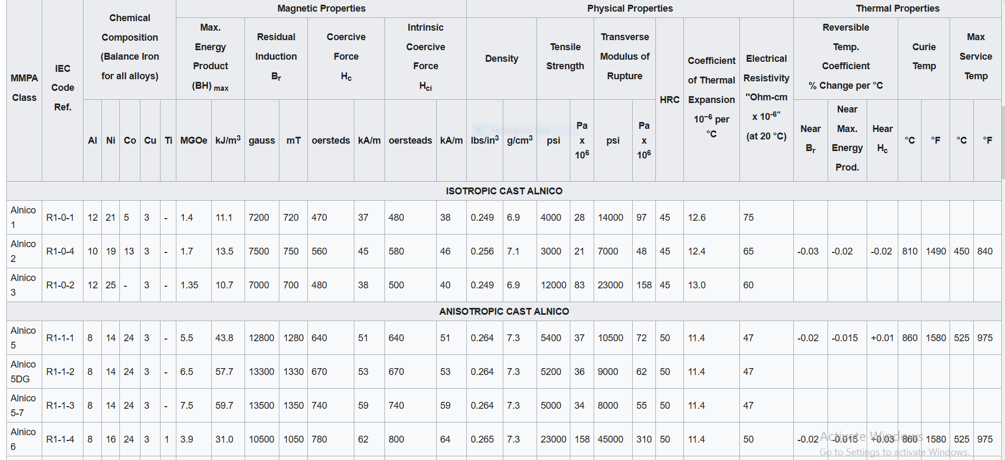Click the "Alnico 3" row label
Screen dimensions: 1005x460
click(23, 285)
